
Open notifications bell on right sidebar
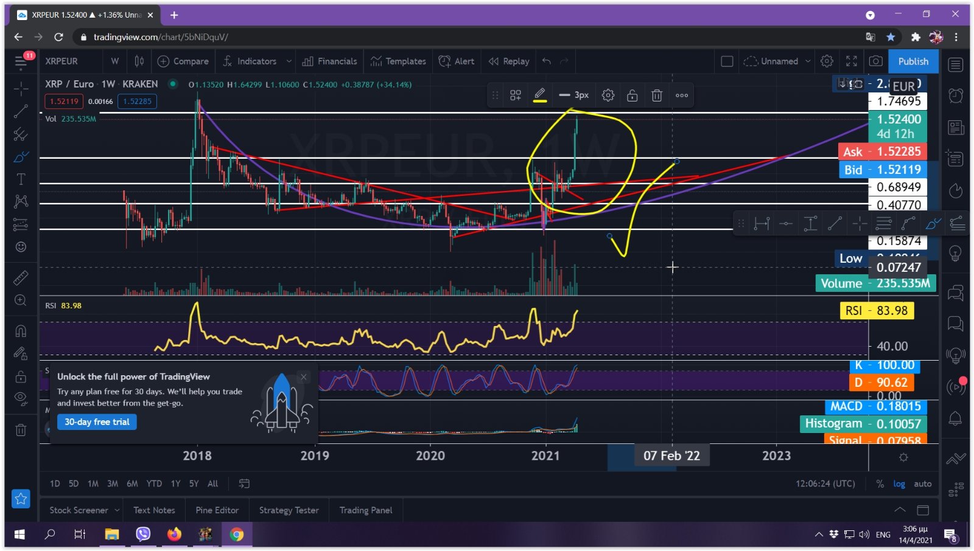(956, 418)
